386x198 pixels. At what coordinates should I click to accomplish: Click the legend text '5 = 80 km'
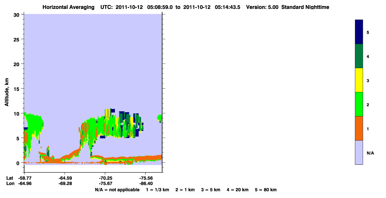point(266,190)
